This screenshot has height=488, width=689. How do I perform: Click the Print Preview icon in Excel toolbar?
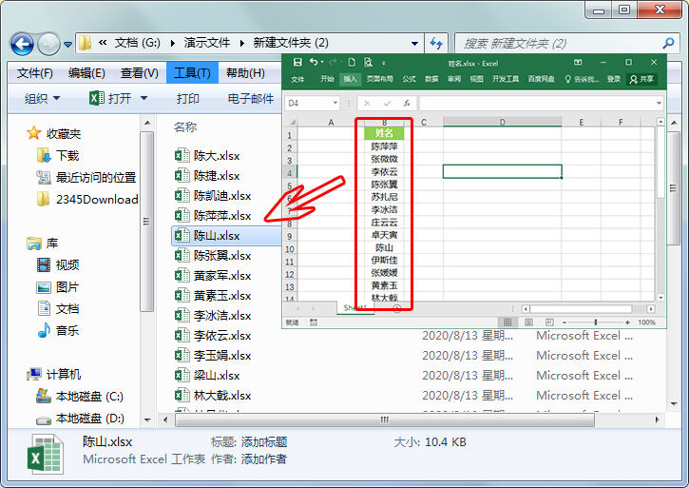(368, 63)
